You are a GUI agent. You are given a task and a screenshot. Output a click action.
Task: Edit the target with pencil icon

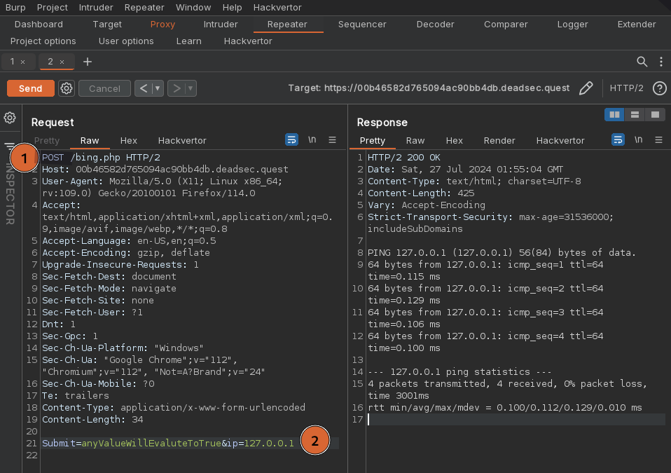(x=586, y=88)
